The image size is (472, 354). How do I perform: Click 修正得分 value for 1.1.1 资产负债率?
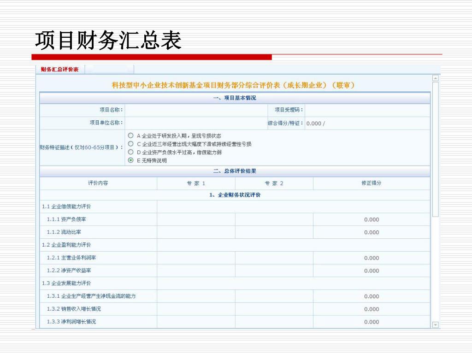tap(372, 220)
